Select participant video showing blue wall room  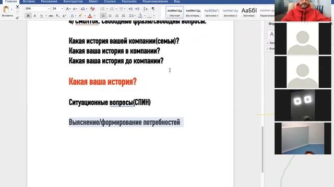pyautogui.click(x=303, y=138)
